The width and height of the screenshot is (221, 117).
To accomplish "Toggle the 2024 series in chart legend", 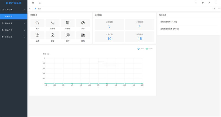I will tap(141, 48).
